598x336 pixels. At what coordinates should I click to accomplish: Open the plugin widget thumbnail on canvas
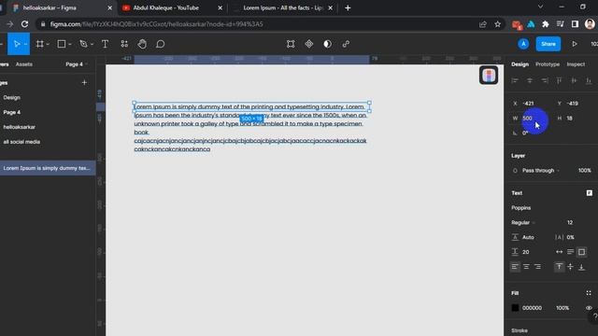pos(489,75)
